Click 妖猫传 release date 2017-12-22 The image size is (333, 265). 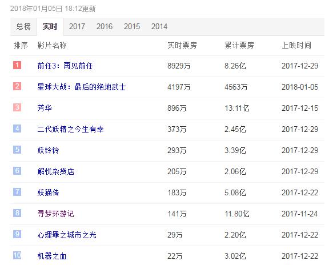(300, 192)
